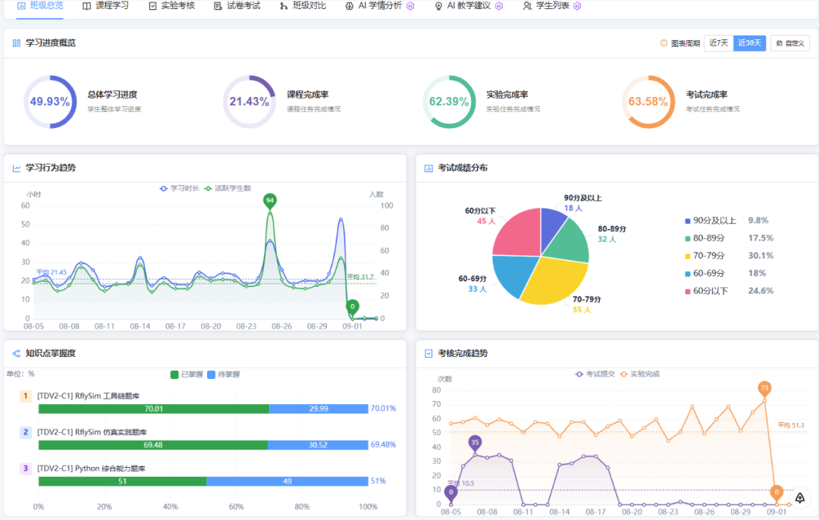Image resolution: width=819 pixels, height=520 pixels.
Task: Select the 近30天 chart period
Action: point(749,42)
